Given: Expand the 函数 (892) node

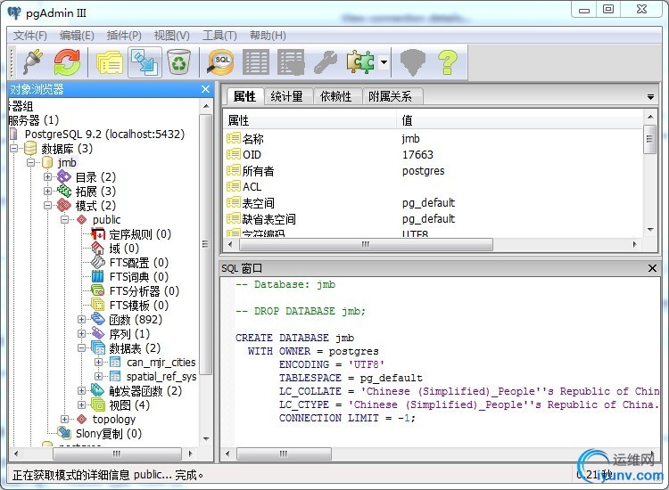Looking at the screenshot, I should (81, 319).
